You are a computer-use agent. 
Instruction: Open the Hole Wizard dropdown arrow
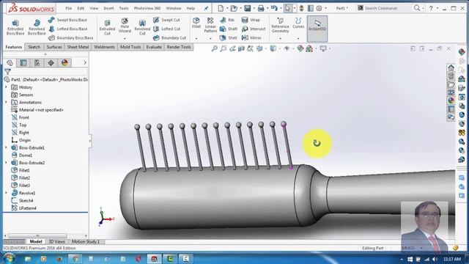click(125, 39)
